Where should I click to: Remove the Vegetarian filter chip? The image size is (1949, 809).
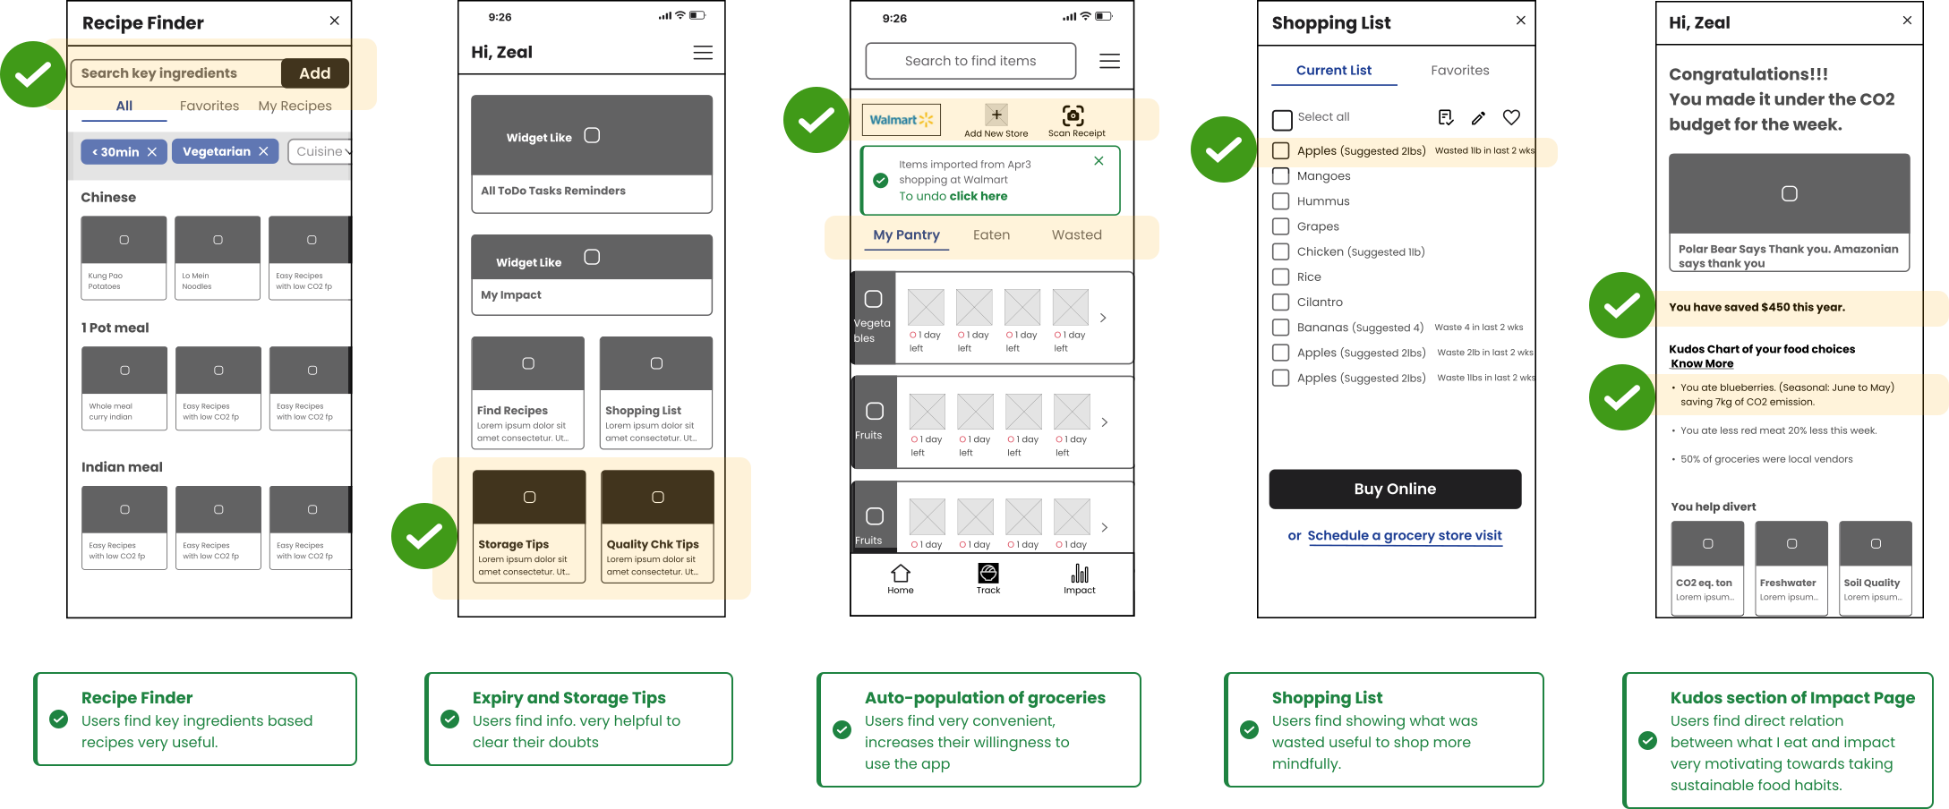(x=263, y=151)
